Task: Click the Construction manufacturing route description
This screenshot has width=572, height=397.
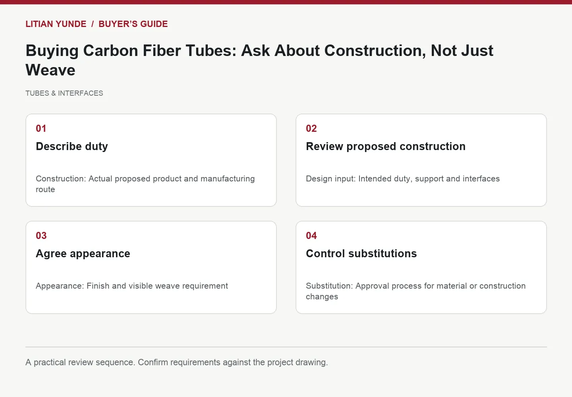Action: click(145, 184)
